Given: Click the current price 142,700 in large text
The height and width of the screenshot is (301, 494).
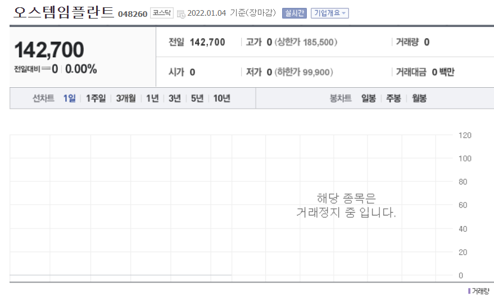Looking at the screenshot, I should pos(49,50).
